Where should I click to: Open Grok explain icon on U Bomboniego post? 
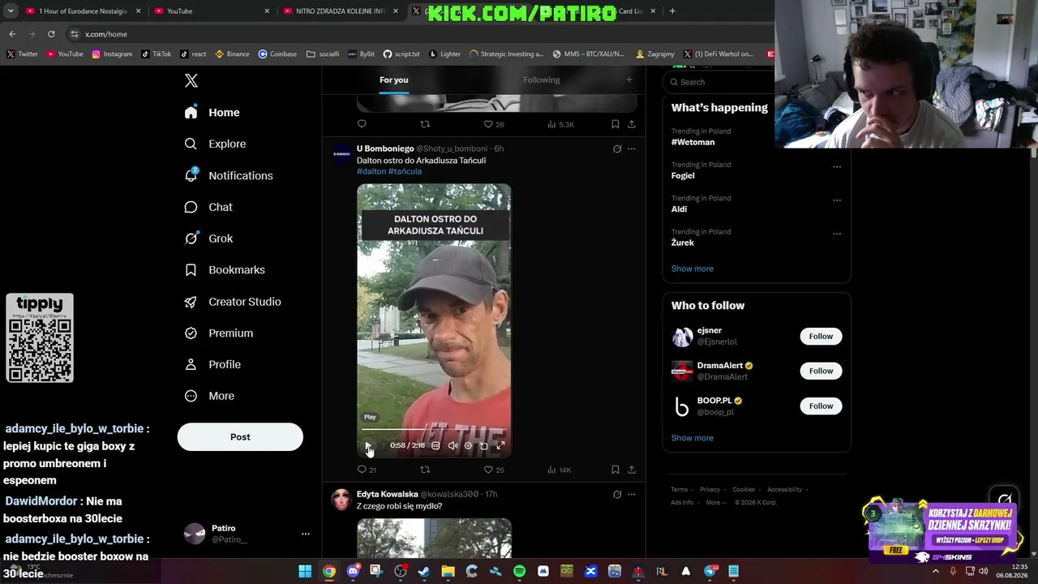(617, 149)
